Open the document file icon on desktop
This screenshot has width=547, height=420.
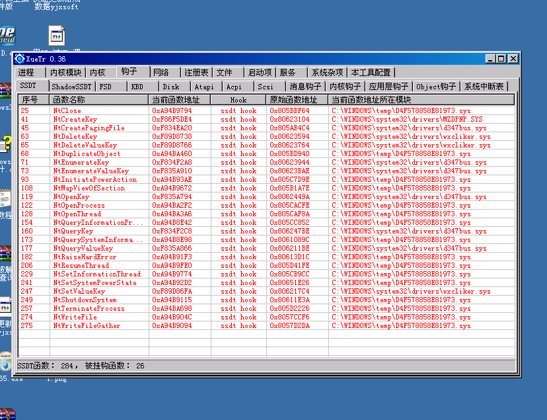(57, 36)
